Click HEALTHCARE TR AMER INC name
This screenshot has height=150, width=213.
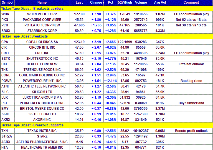[42, 147]
